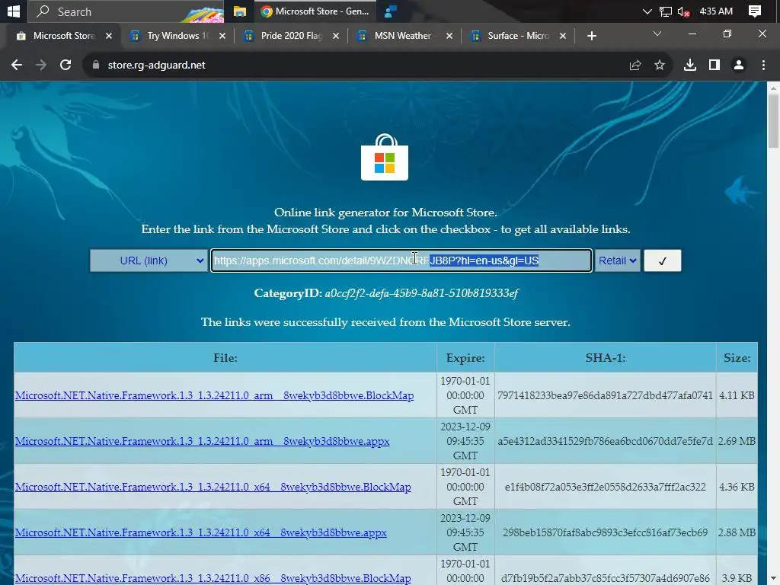Screen dimensions: 780x585
Task: Share this page icon
Action: (x=635, y=65)
